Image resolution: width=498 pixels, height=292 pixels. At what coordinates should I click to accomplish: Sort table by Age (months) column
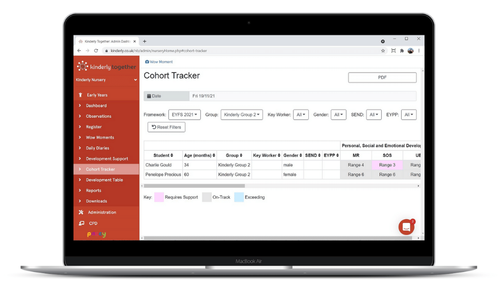click(x=199, y=155)
